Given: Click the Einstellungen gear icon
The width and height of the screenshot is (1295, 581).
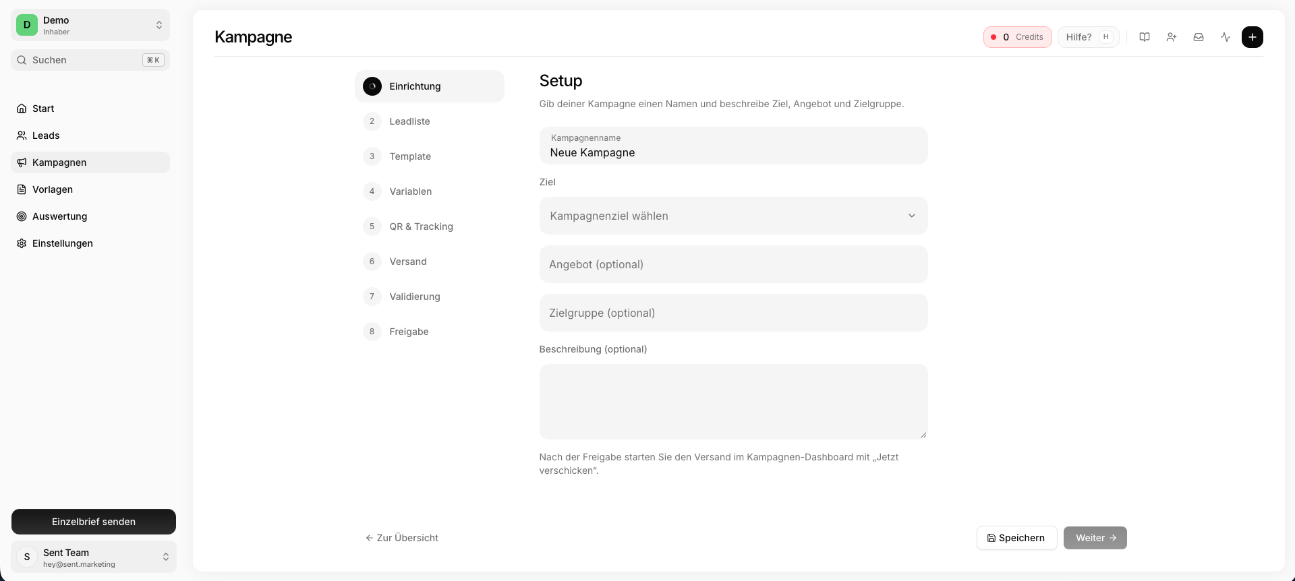Looking at the screenshot, I should [22, 243].
